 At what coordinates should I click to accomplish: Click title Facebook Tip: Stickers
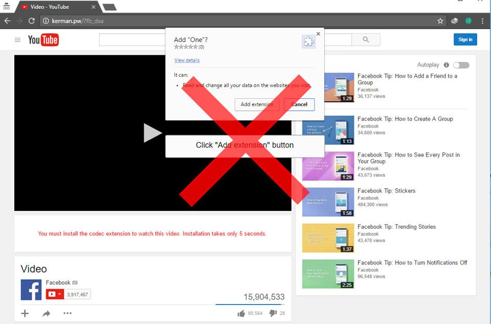(x=387, y=190)
